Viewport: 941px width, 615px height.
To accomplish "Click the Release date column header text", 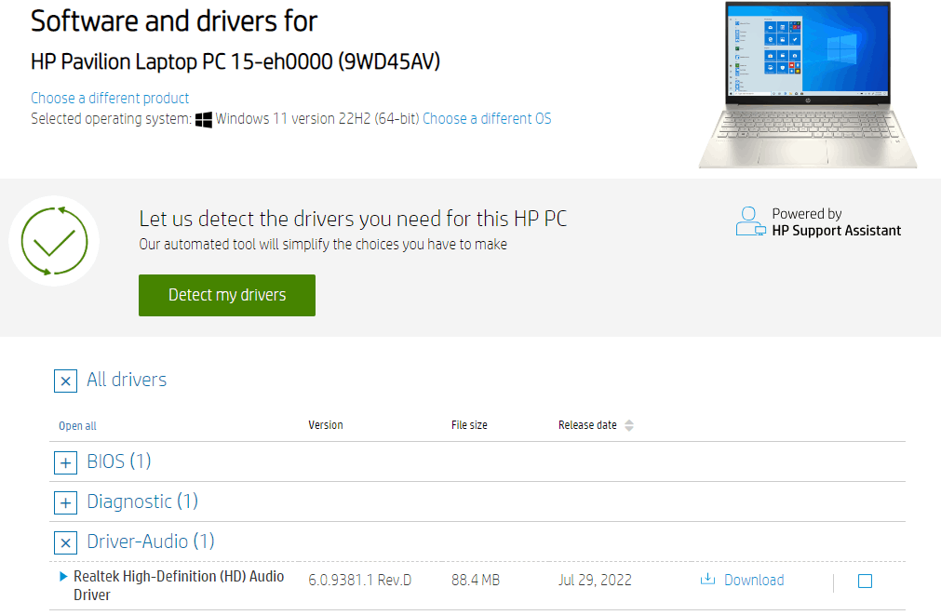I will [x=587, y=425].
